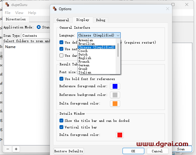Viewport: 196px width, 155px height.
Task: Open Reference background color gray swatch
Action: [115, 95]
